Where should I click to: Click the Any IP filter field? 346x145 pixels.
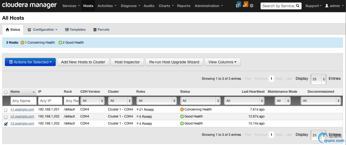[x=50, y=101]
